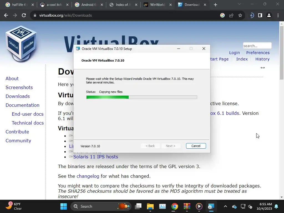Close the 'a cool itch' tab
The width and height of the screenshot is (284, 213).
coord(67,5)
